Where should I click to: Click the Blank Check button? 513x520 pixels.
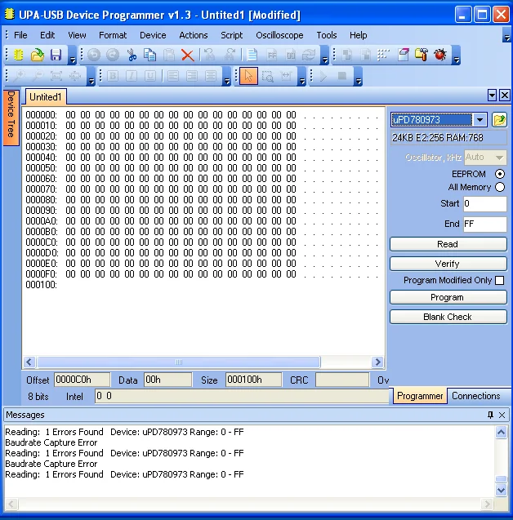click(448, 317)
